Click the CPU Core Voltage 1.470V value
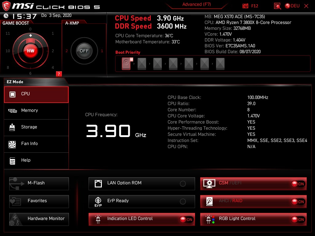 coord(253,116)
